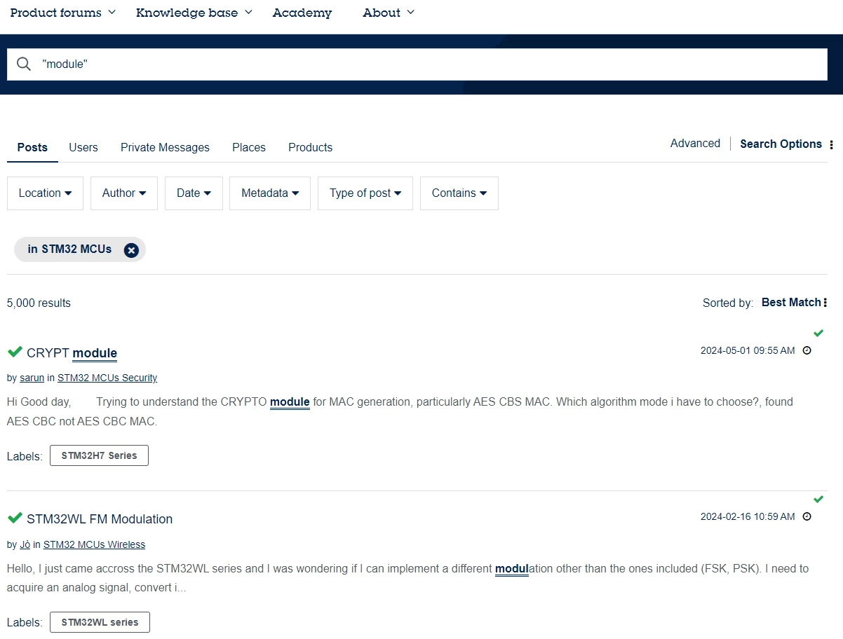Open the Type of post dropdown
The height and width of the screenshot is (639, 843).
click(x=365, y=193)
